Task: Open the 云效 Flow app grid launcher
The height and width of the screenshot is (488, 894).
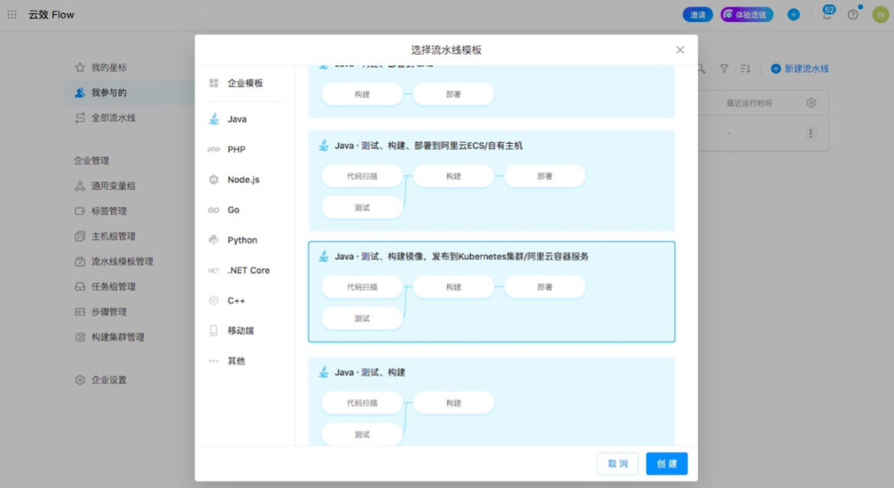Action: pos(12,13)
